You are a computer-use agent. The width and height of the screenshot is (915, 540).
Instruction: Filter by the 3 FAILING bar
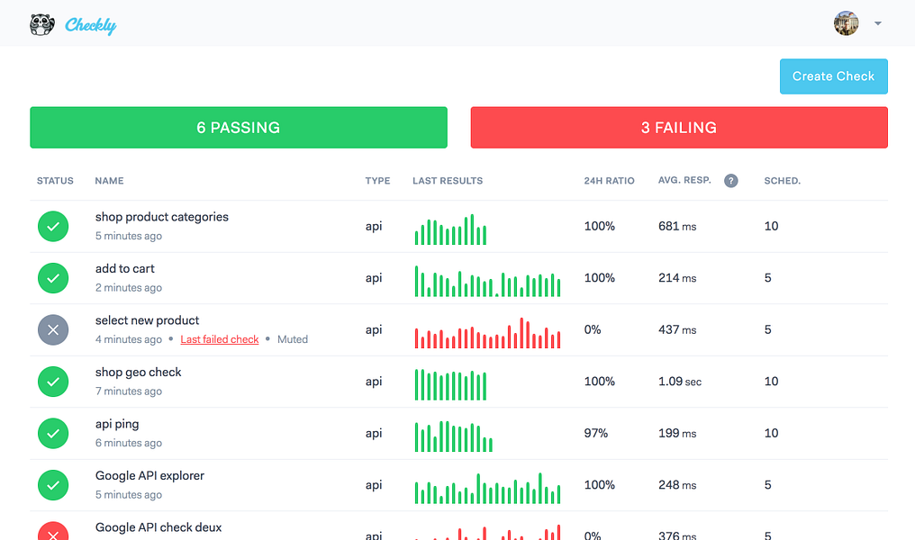(x=679, y=128)
